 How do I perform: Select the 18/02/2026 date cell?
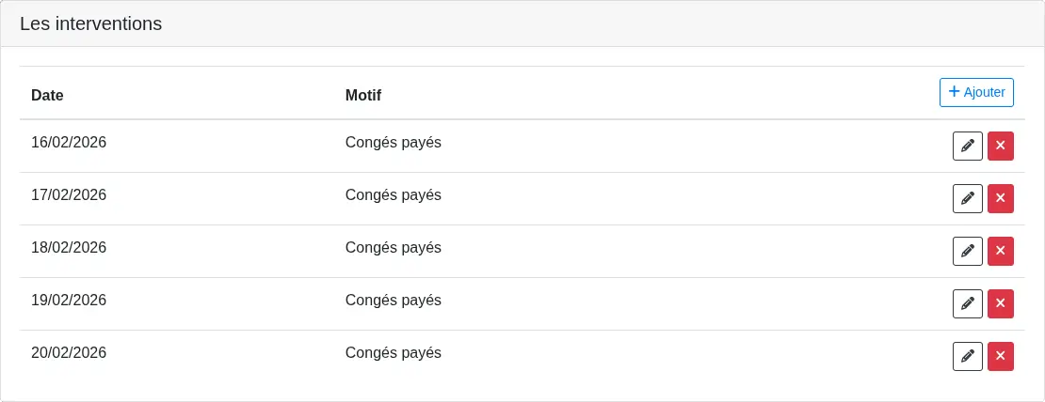click(69, 248)
